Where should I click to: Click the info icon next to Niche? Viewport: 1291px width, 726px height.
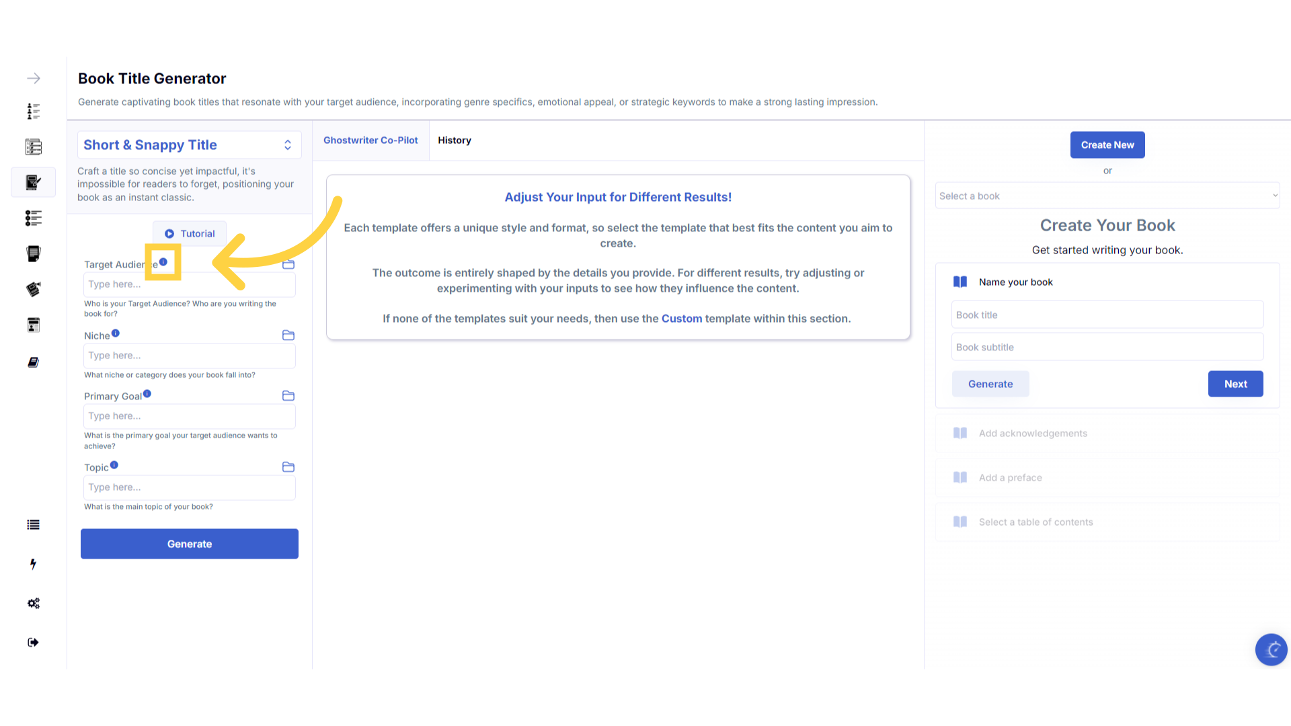(116, 333)
